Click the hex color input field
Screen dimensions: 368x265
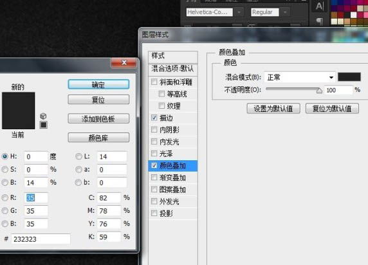point(41,239)
